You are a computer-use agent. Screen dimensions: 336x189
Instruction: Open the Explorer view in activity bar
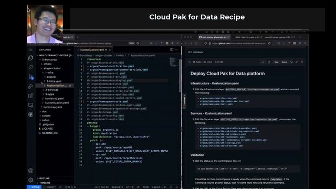coord(30,58)
